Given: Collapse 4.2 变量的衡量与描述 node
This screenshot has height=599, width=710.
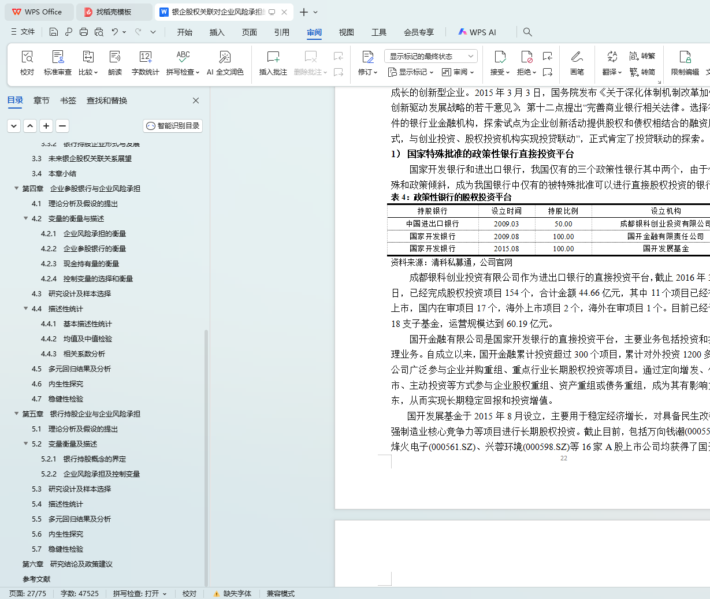Looking at the screenshot, I should pyautogui.click(x=25, y=218).
